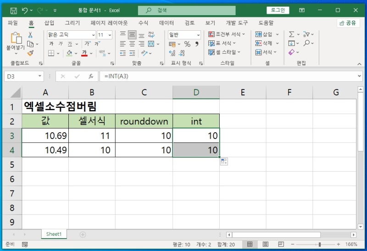Toggle Underline formatting
This screenshot has width=367, height=251.
coord(70,44)
